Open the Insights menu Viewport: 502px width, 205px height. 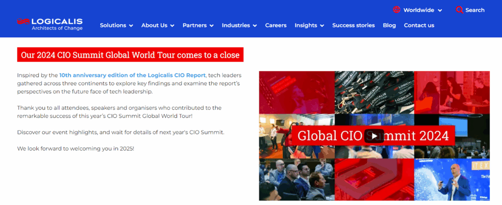pyautogui.click(x=306, y=25)
